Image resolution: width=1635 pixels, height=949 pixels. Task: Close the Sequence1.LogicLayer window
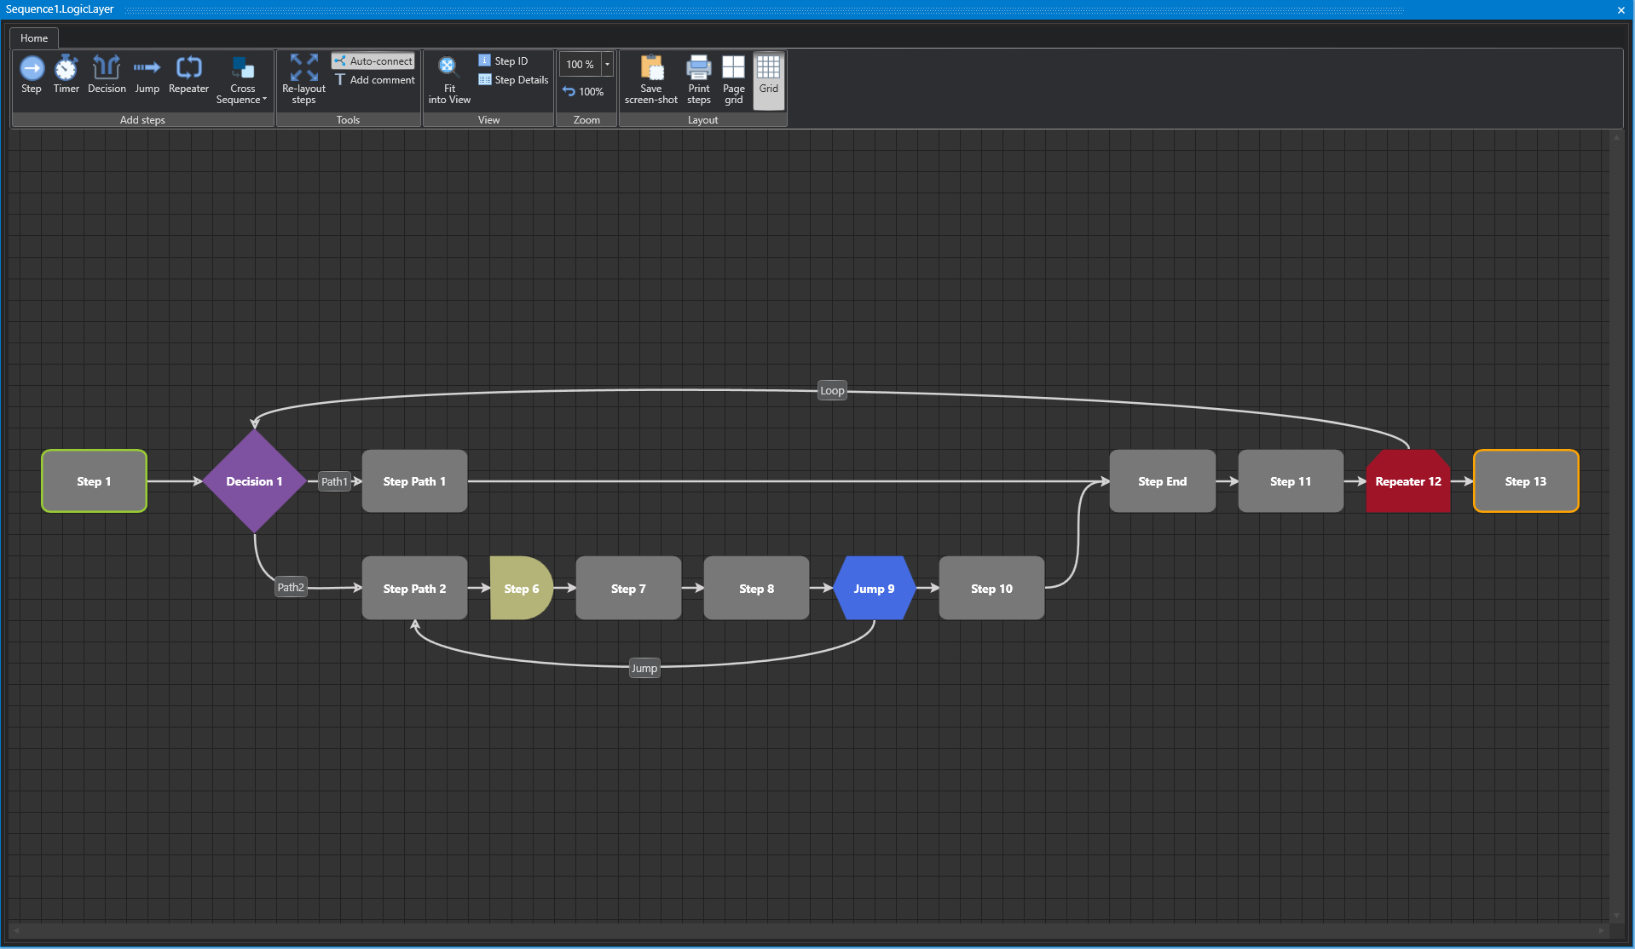tap(1621, 9)
